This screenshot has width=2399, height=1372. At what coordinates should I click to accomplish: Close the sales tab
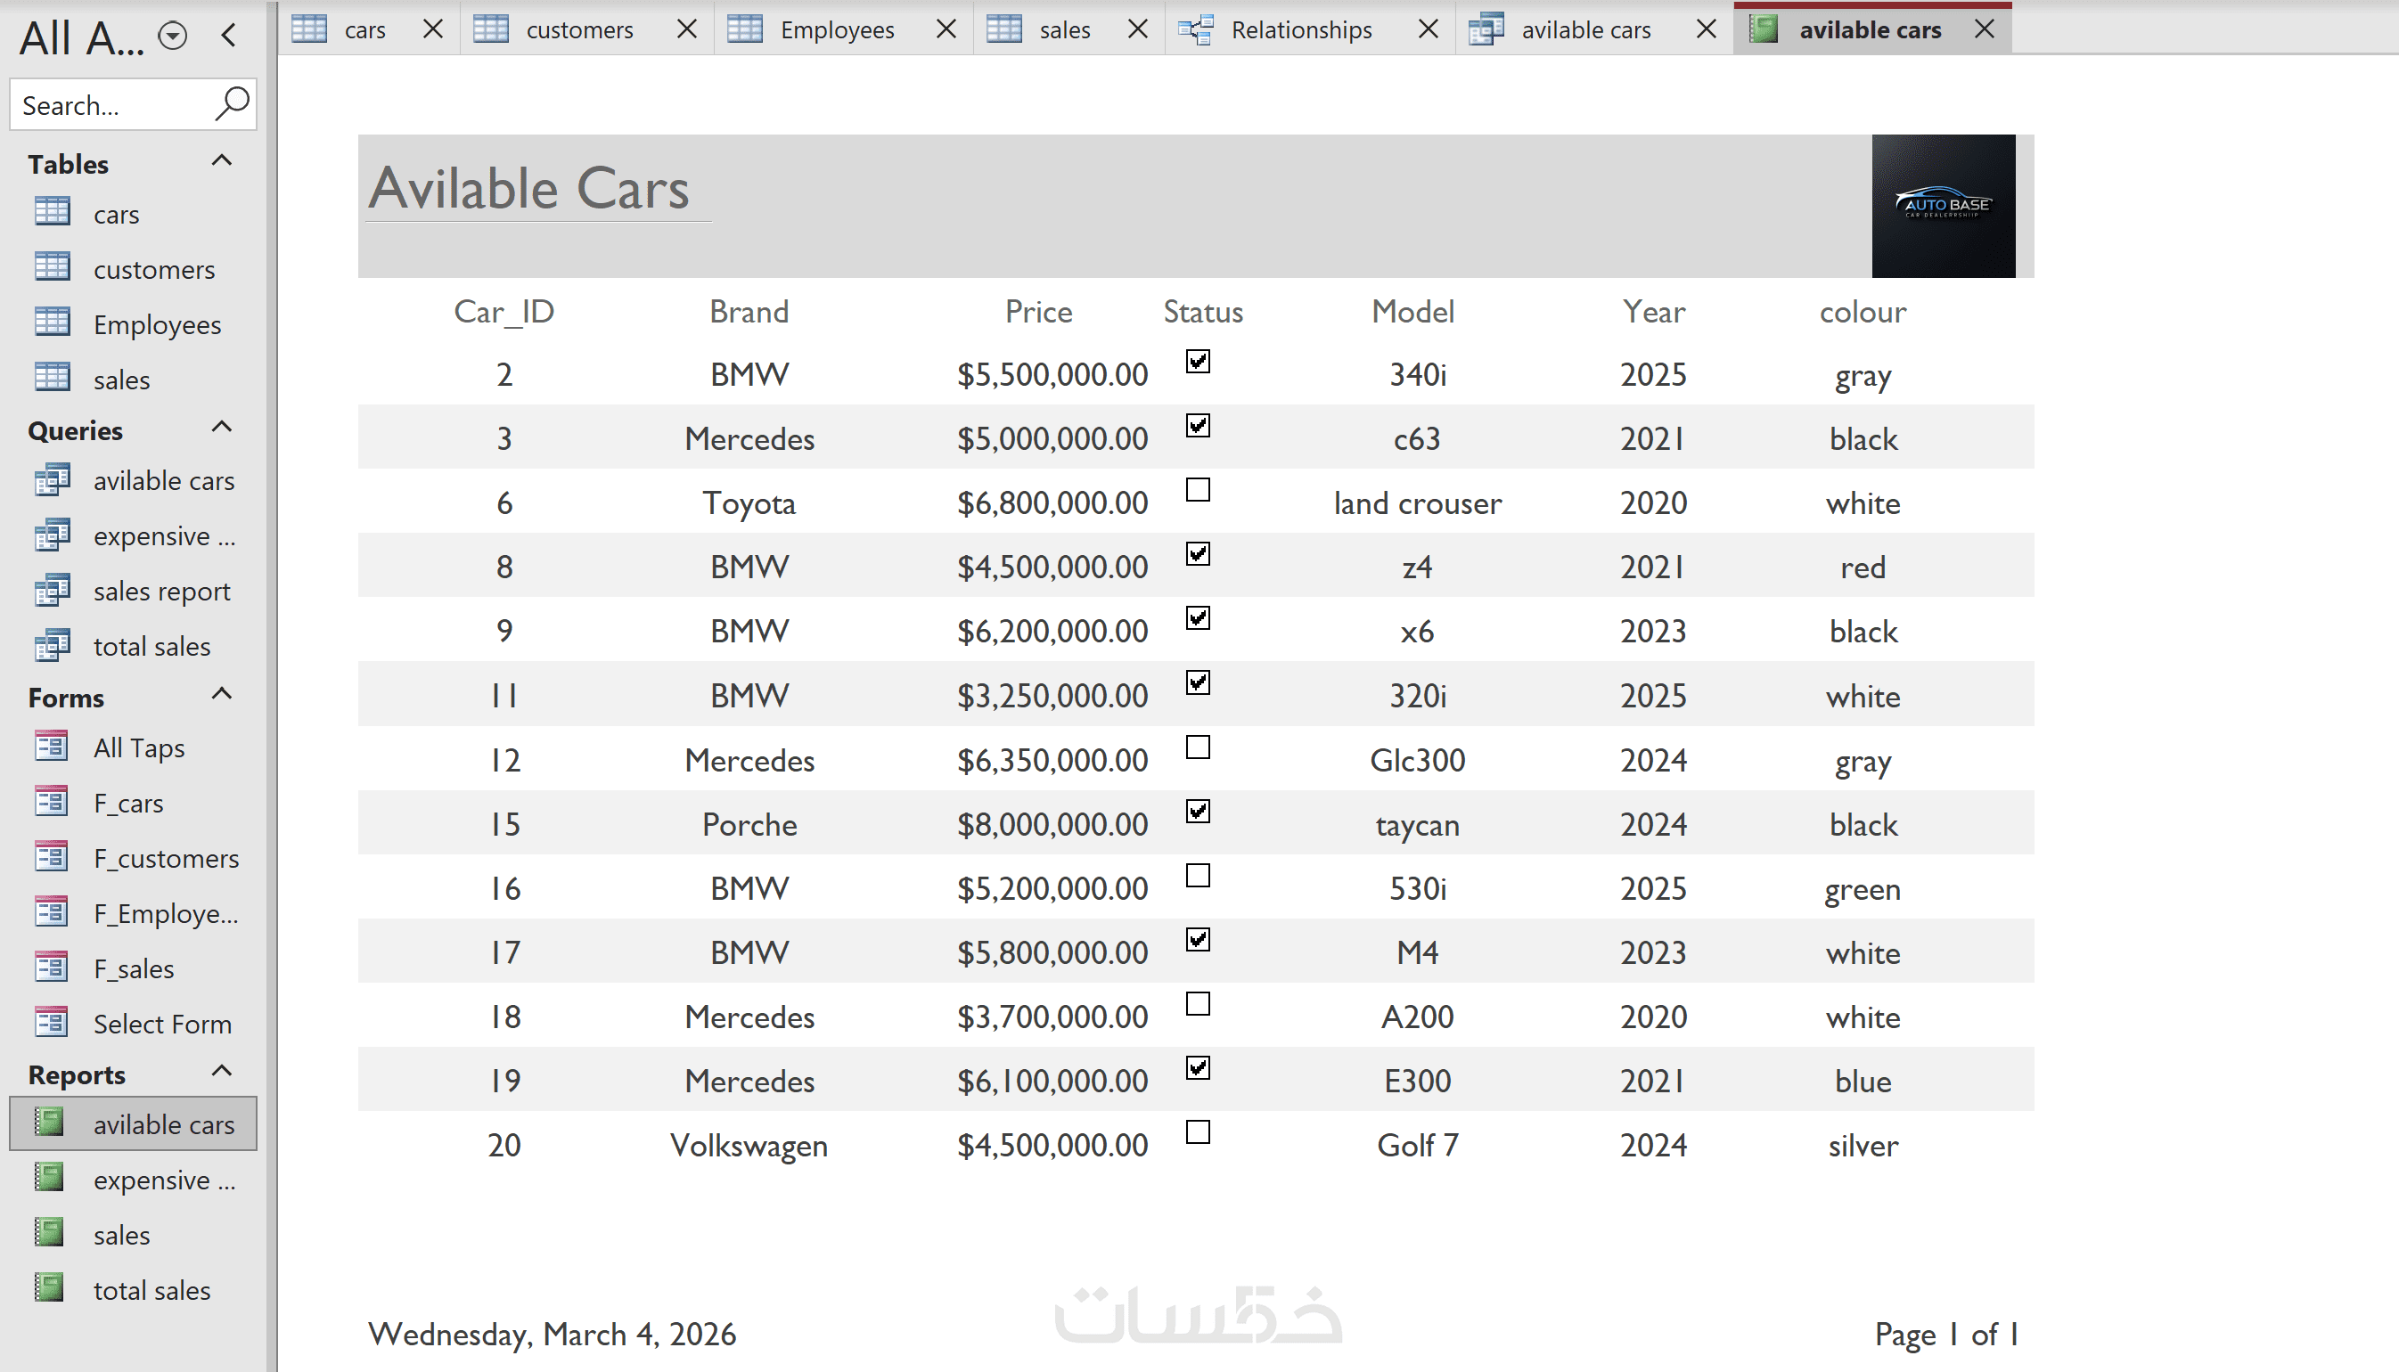1137,30
